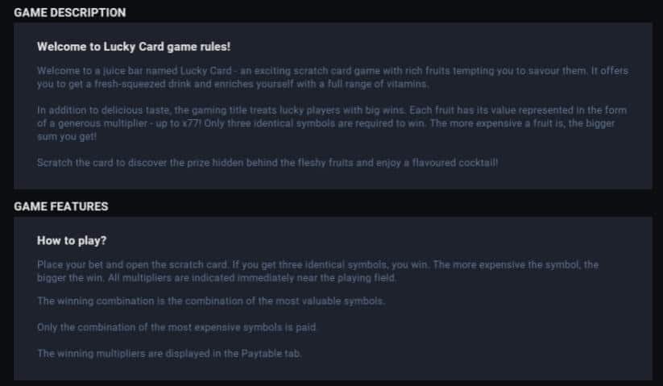
Task: Click the paragraph beginning 'In addition to delicious taste'
Action: tap(332, 123)
